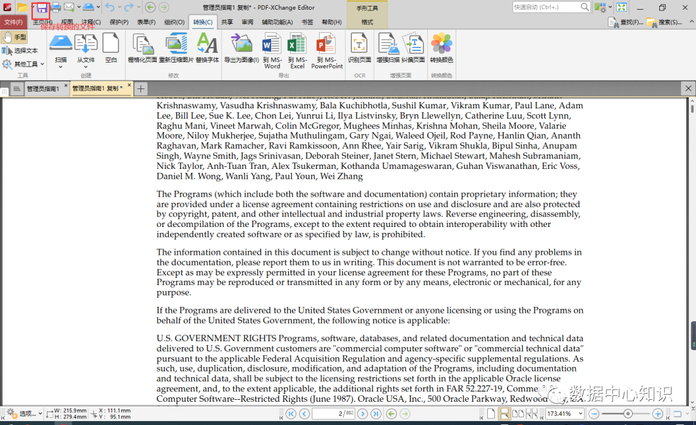Click the green previous view arrow in title bar

point(150,7)
